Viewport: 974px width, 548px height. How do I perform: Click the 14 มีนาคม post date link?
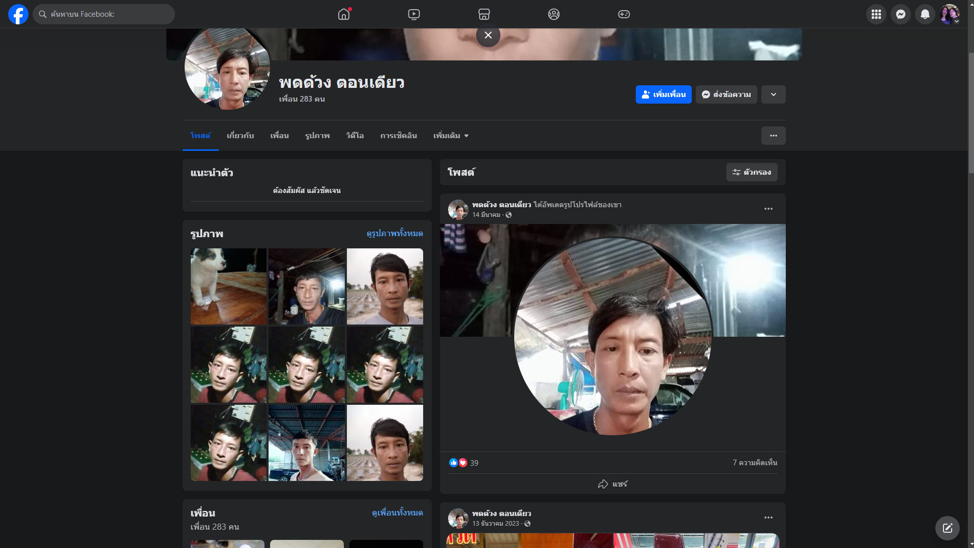click(x=486, y=215)
